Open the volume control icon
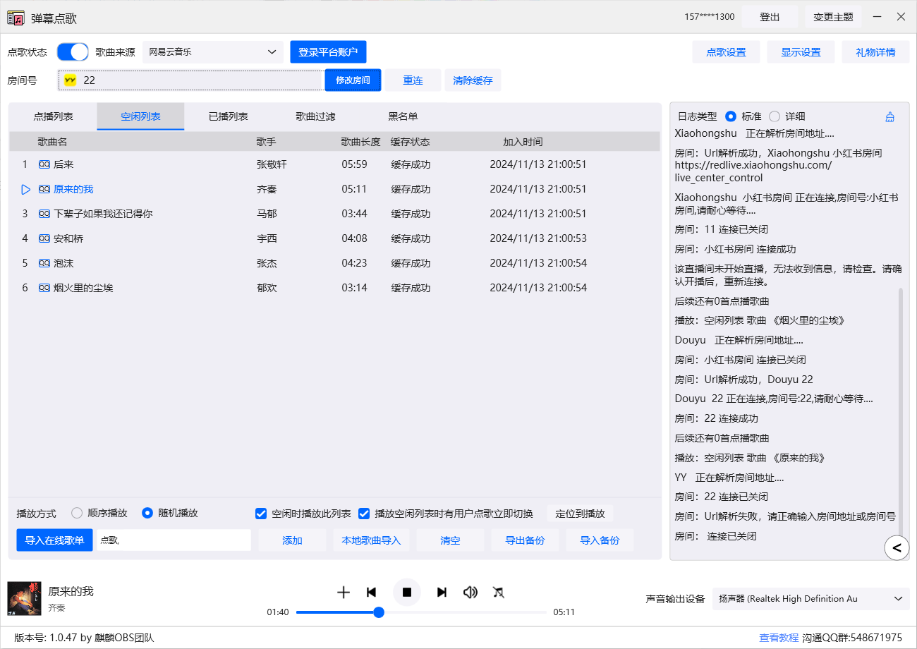Image resolution: width=917 pixels, height=649 pixels. (x=470, y=592)
